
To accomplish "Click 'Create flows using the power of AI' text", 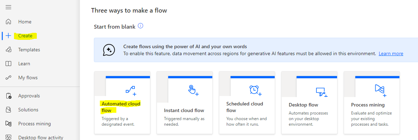I will tap(185, 47).
